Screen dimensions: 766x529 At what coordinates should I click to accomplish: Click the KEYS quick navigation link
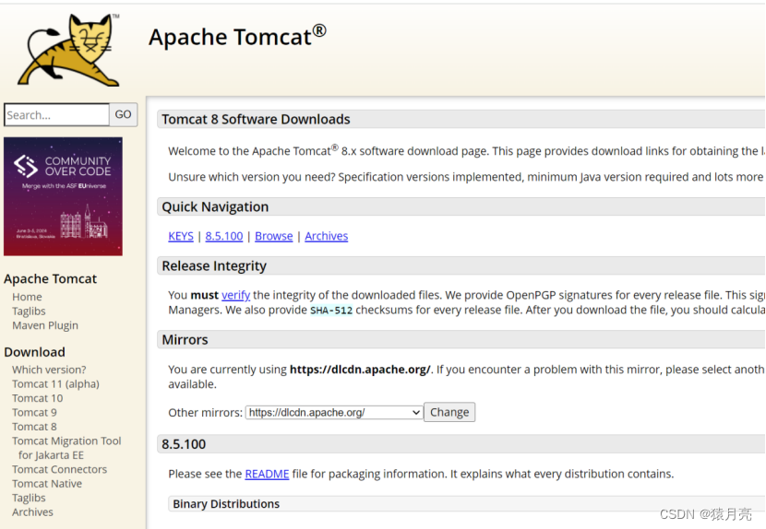point(181,236)
